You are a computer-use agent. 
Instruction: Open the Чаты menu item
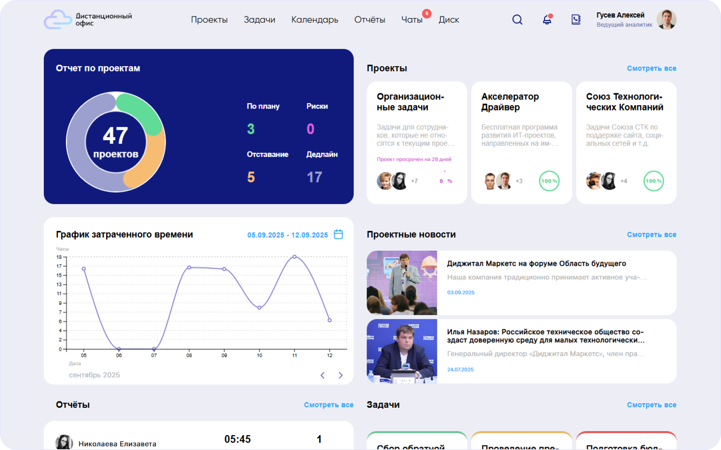coord(412,20)
